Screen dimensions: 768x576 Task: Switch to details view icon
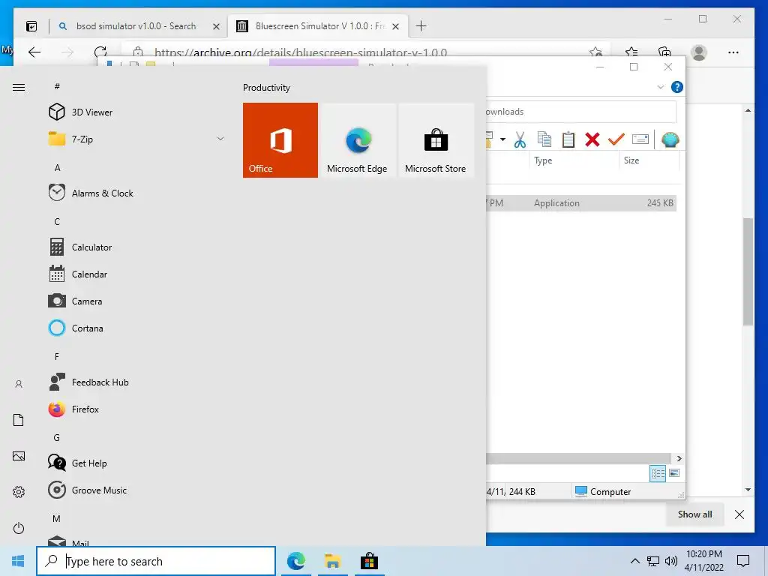[x=658, y=473]
